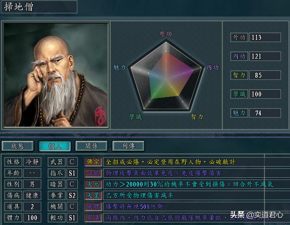The width and height of the screenshot is (290, 225).
Task: Click the 魅力 value 74
Action: coord(265,113)
